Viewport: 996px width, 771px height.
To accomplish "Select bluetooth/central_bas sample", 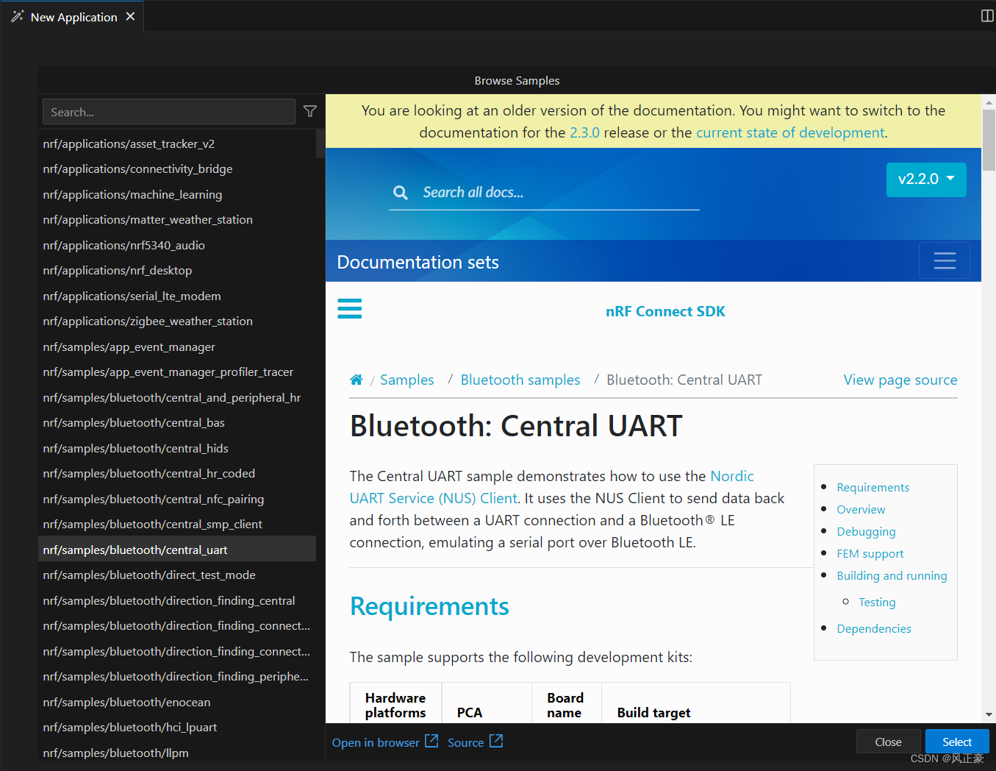I will pos(177,422).
